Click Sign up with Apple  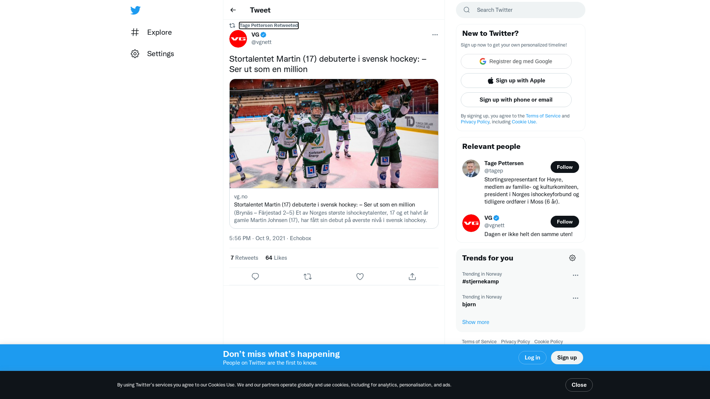516,81
